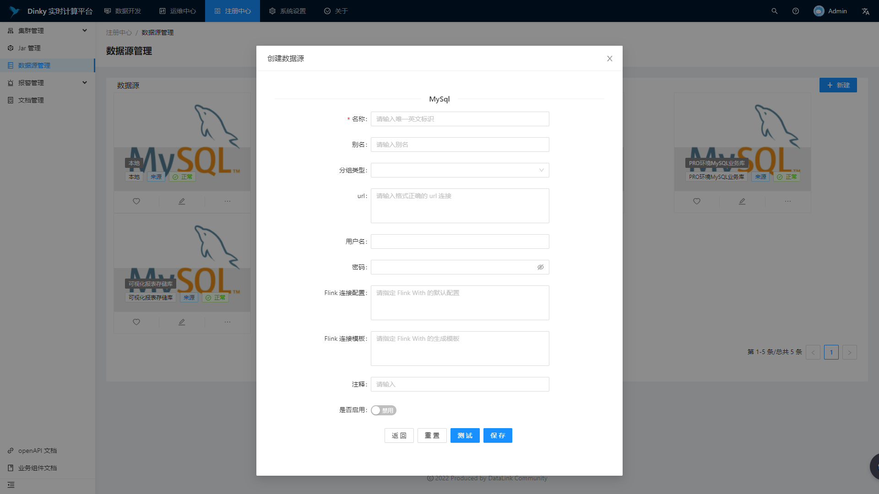Open the 分组类型 dropdown
879x494 pixels.
460,170
